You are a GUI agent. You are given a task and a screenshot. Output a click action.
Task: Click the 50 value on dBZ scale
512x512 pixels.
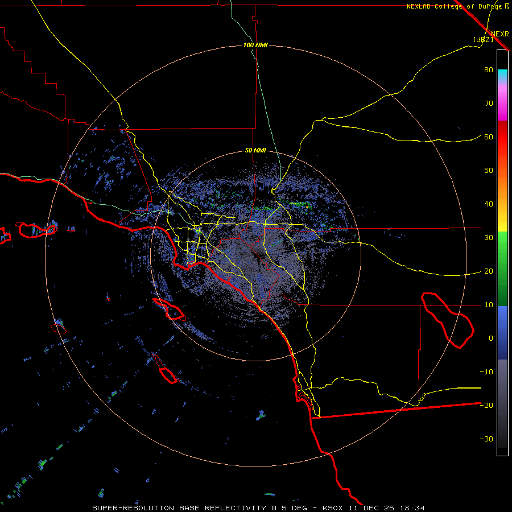489,171
